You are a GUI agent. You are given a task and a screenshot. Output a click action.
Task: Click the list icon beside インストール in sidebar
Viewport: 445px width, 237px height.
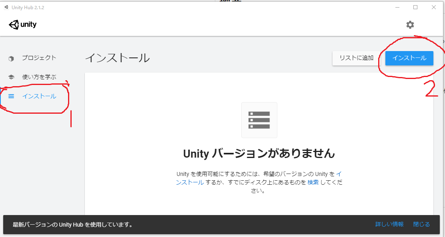pyautogui.click(x=11, y=96)
